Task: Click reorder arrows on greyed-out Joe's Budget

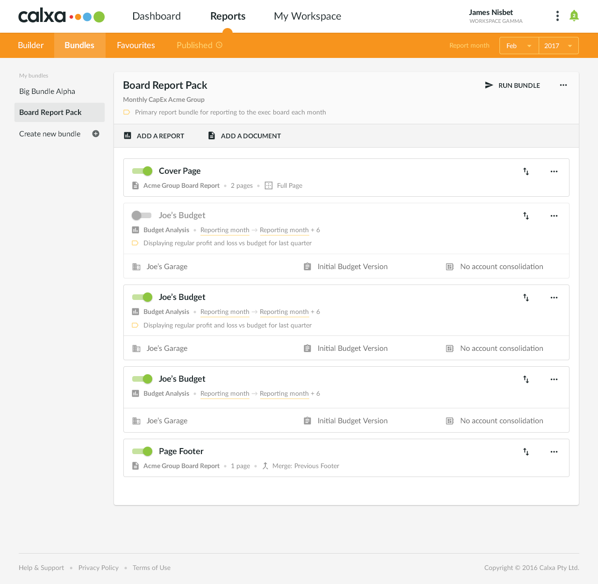Action: point(526,216)
